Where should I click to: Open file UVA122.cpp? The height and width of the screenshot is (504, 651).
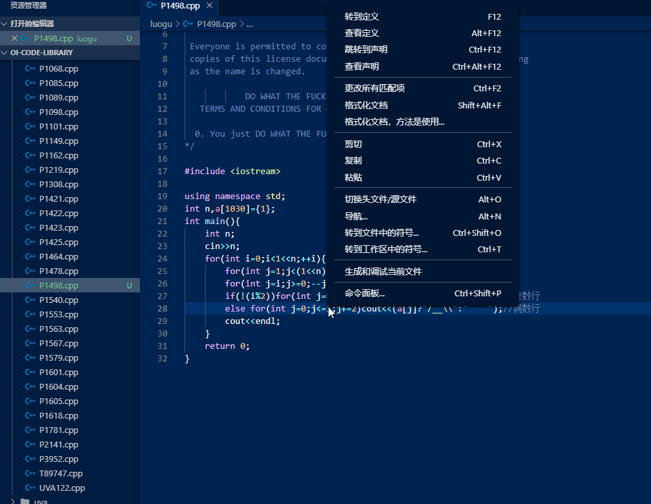pos(62,488)
